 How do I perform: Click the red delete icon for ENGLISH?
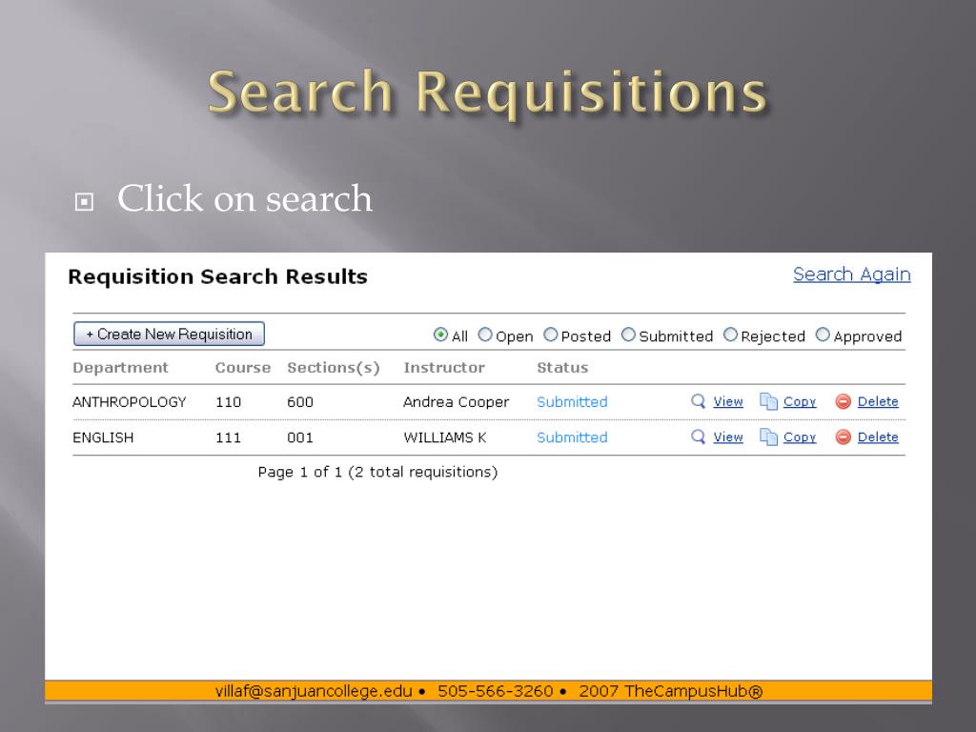tap(843, 437)
